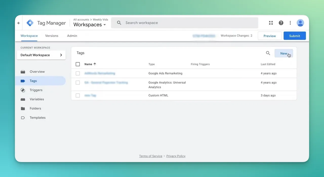The image size is (324, 177).
Task: Switch to the Workspace tab
Action: pos(29,36)
